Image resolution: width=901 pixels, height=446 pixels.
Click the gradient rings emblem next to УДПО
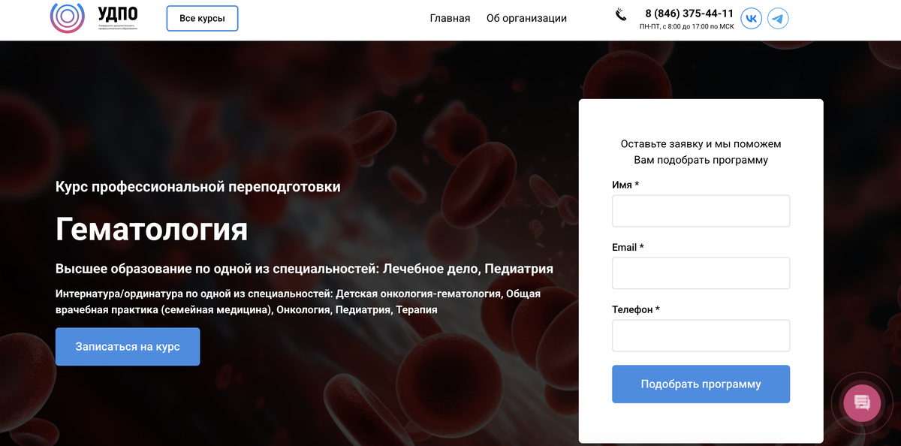(68, 16)
